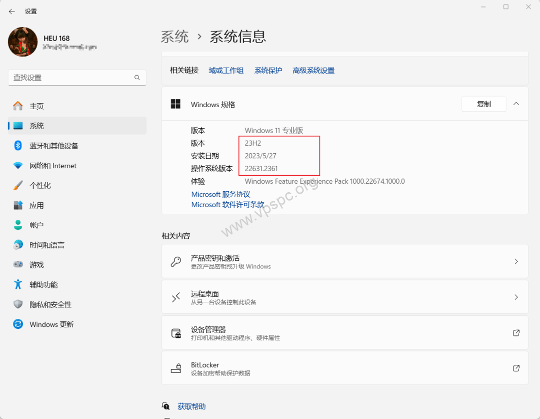This screenshot has height=419, width=540.
Task: Open 网络和 Internet settings
Action: pyautogui.click(x=77, y=166)
